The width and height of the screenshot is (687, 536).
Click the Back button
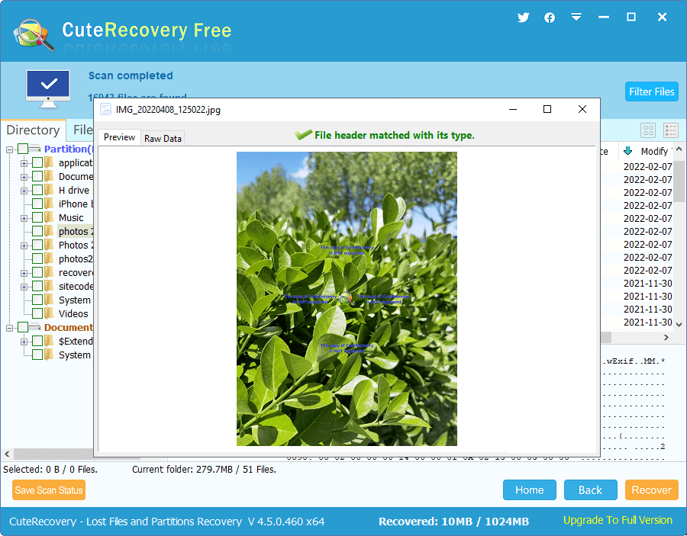(x=590, y=490)
